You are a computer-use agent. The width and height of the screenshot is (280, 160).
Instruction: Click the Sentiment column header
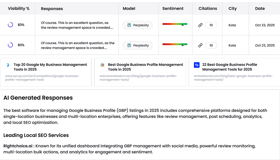(173, 9)
